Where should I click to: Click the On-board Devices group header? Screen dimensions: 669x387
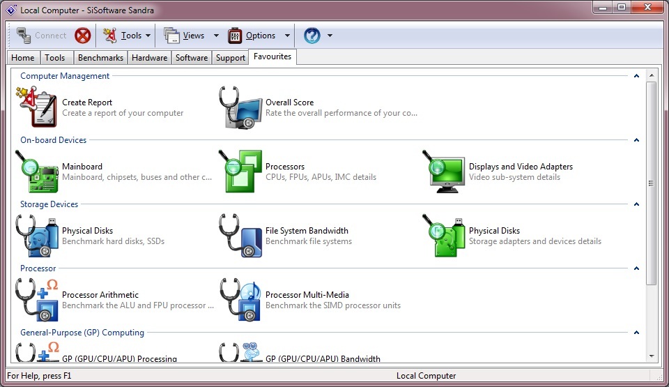pyautogui.click(x=54, y=140)
